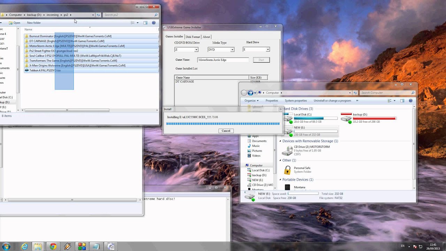Toggle the preview pane in the ps2 window

pyautogui.click(x=145, y=23)
